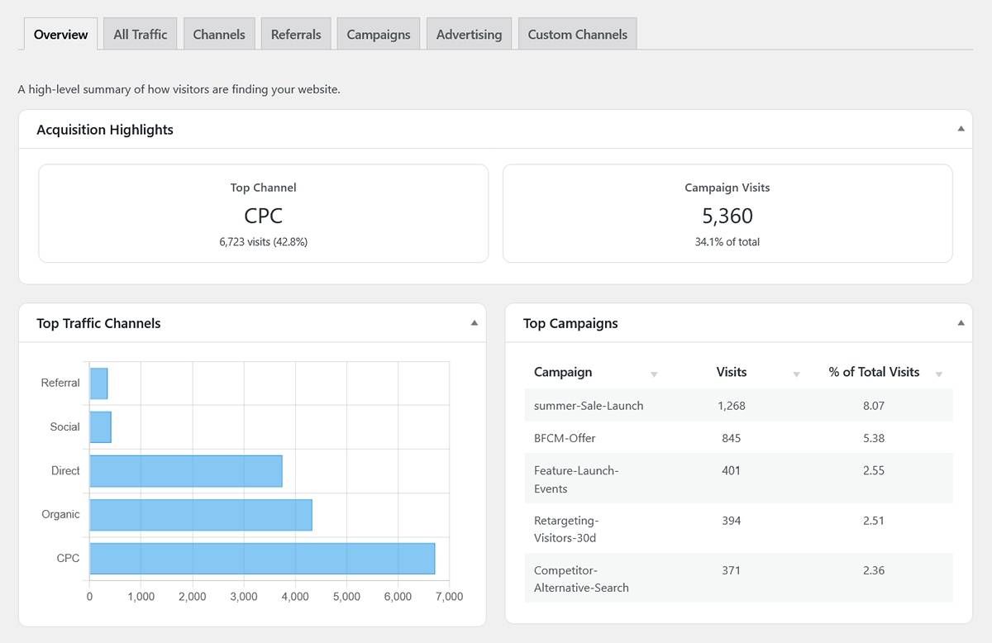Screen dimensions: 992x643
Task: Switch to the Advertising tab
Action: (x=469, y=34)
